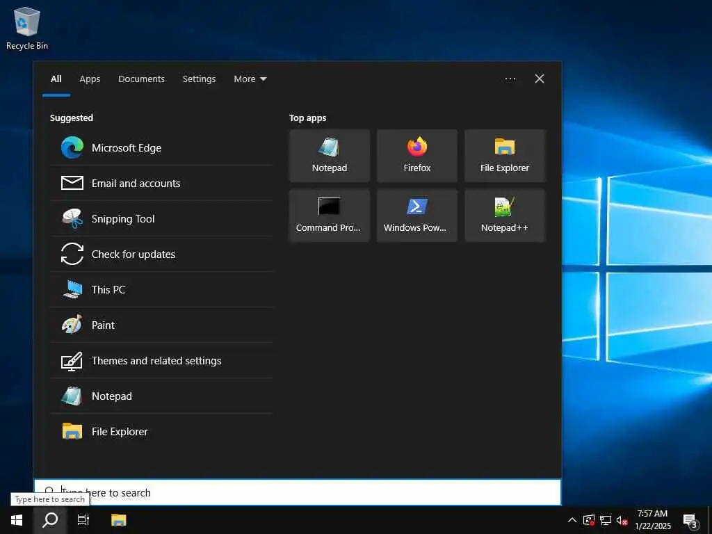Open the Recycle Bin on the desktop

pos(27,28)
